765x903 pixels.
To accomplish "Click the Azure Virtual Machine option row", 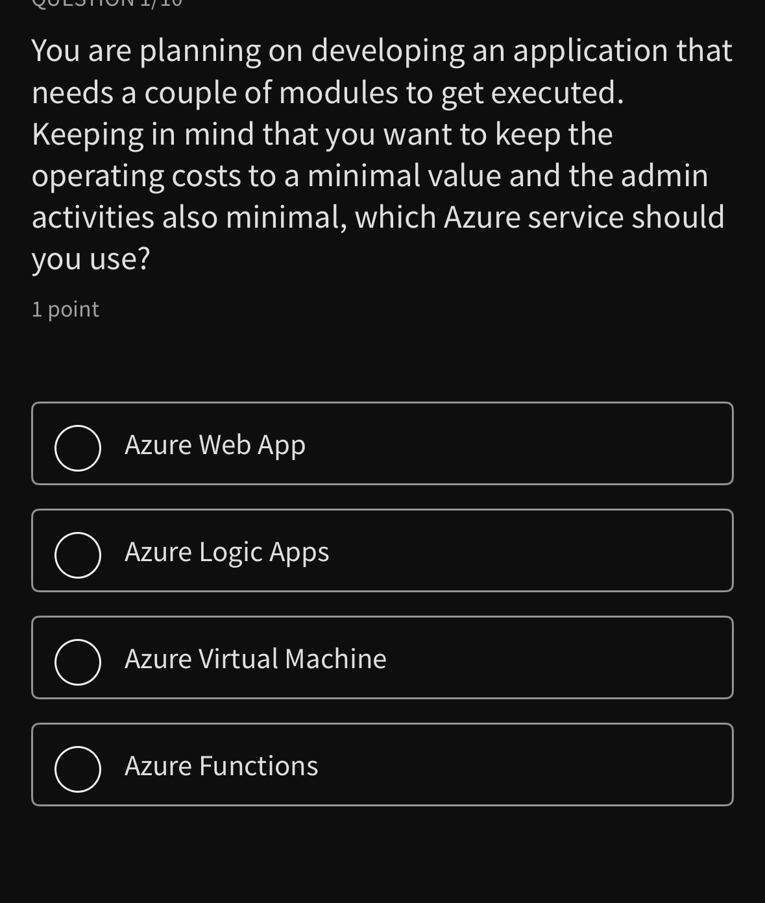I will coord(382,657).
